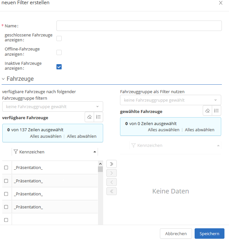This screenshot has width=229, height=241.
Task: Enable Offline-Fahrzeuge anzeigen checkbox
Action: 59,52
